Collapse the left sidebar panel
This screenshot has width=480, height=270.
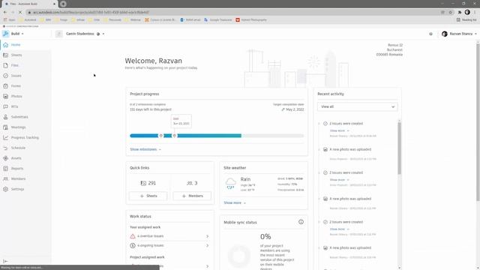pyautogui.click(x=5, y=262)
